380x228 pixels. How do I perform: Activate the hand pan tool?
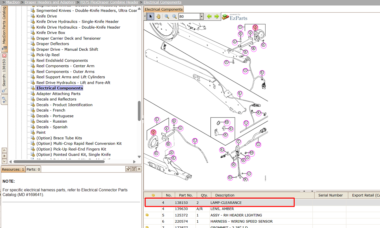(158, 16)
